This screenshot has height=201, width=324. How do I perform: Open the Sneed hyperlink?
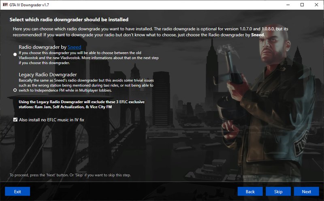(x=75, y=47)
